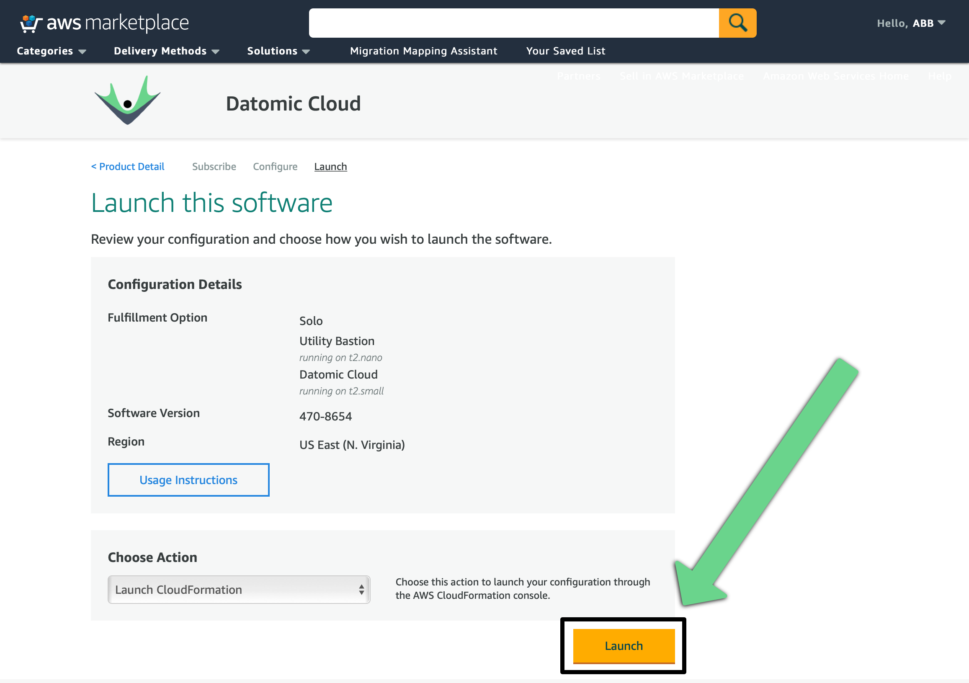This screenshot has width=969, height=683.
Task: Click the Configure step label
Action: pos(274,166)
